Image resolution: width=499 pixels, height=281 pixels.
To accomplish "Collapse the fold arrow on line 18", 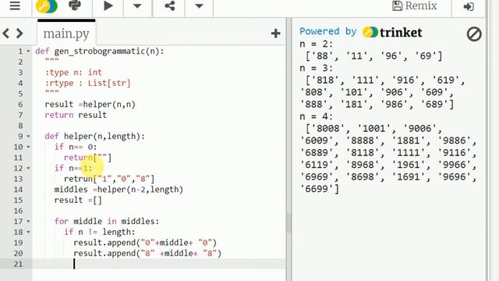I will coord(28,232).
